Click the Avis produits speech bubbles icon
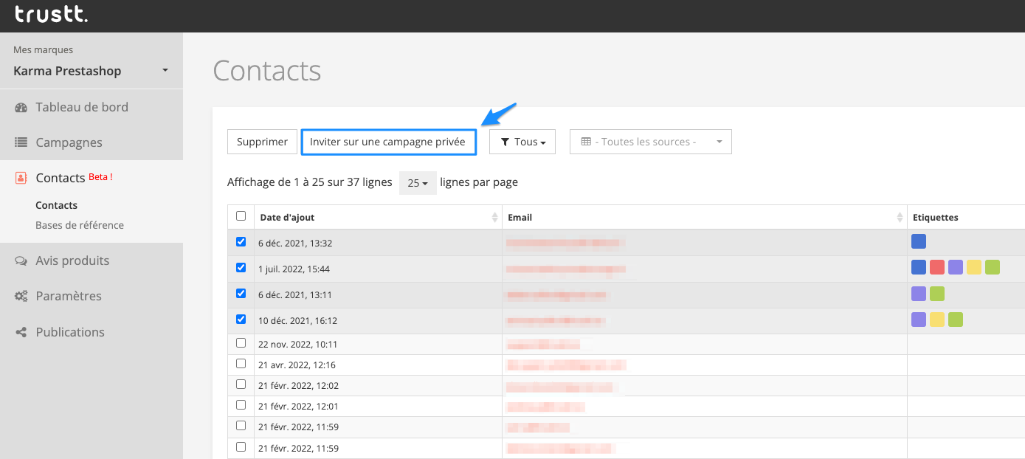Image resolution: width=1025 pixels, height=459 pixels. click(21, 260)
